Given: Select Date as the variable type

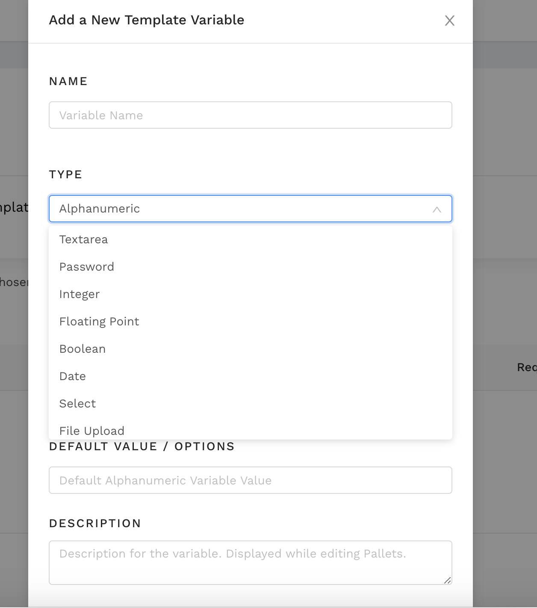Looking at the screenshot, I should [x=73, y=376].
